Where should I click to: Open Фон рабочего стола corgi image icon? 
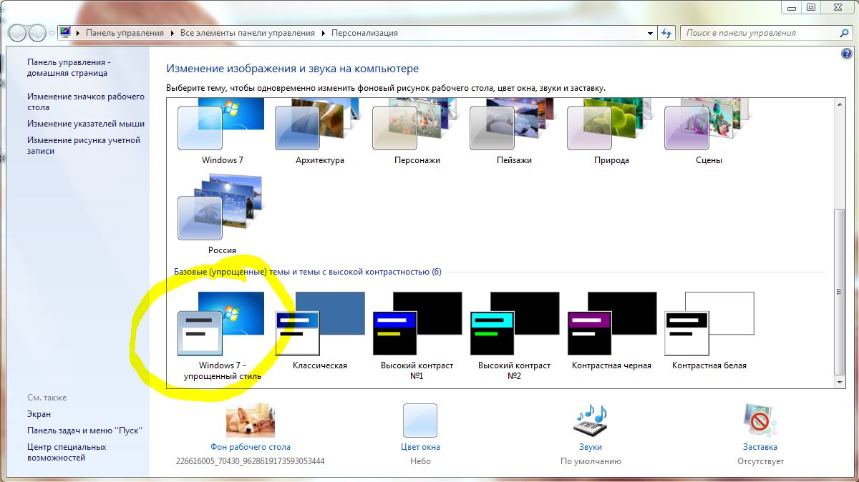(251, 420)
